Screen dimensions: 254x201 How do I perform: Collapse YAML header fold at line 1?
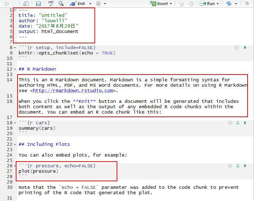(x=15, y=10)
